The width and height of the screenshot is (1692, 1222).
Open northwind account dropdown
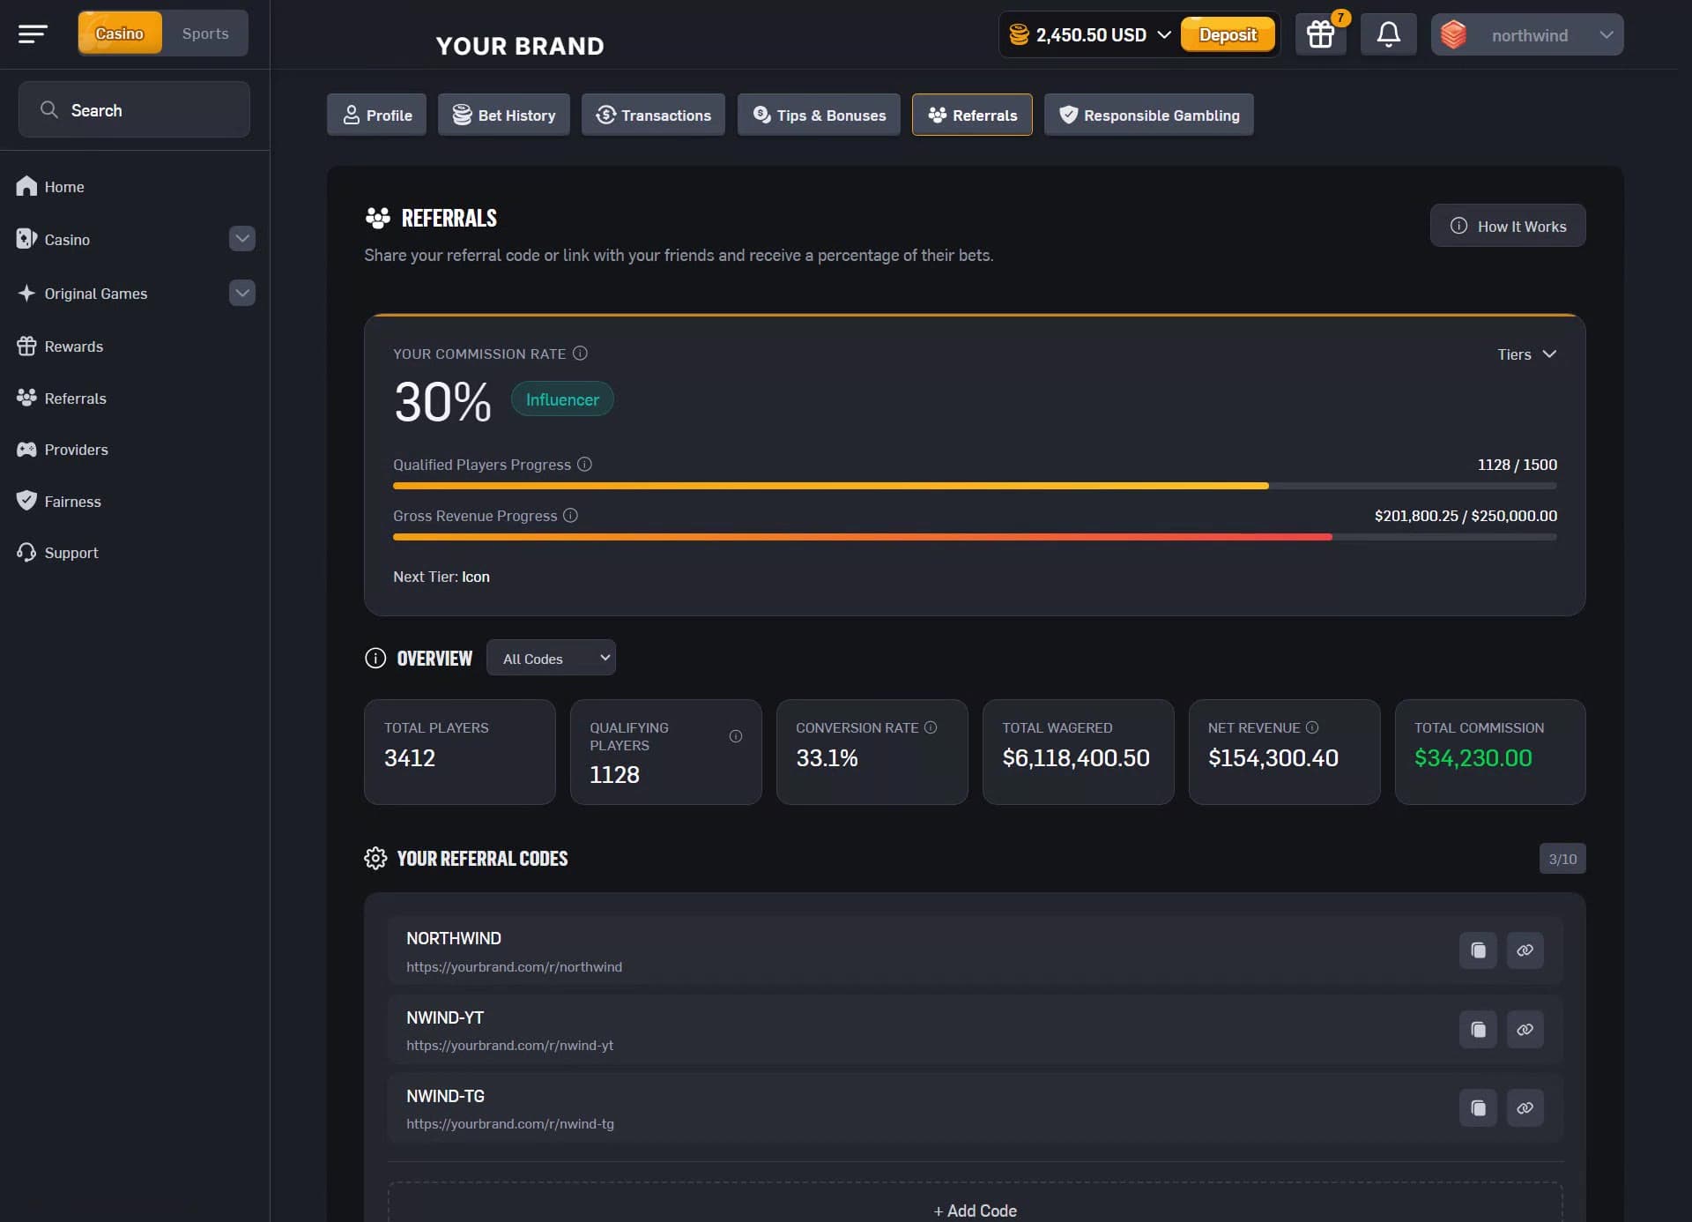coord(1526,34)
